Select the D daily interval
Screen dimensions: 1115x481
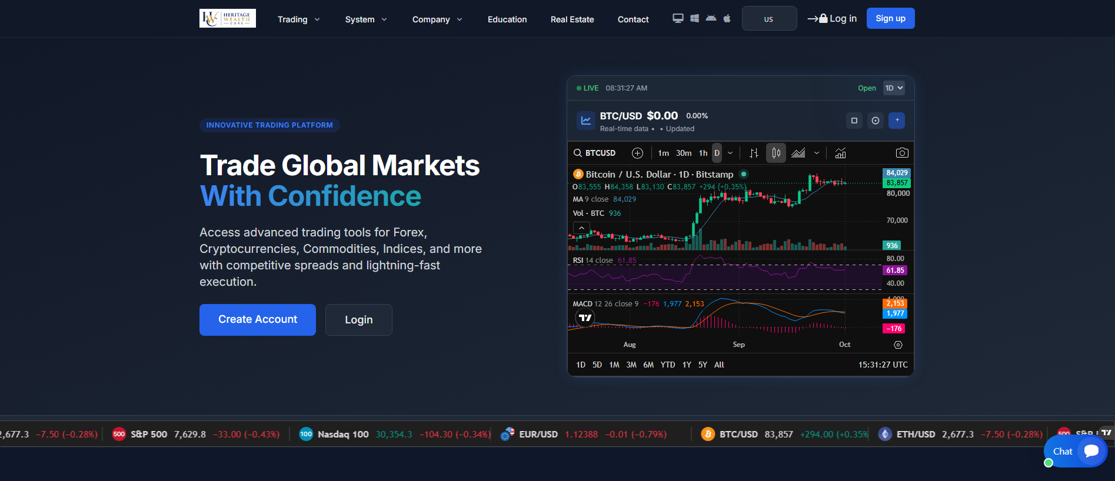pos(717,153)
